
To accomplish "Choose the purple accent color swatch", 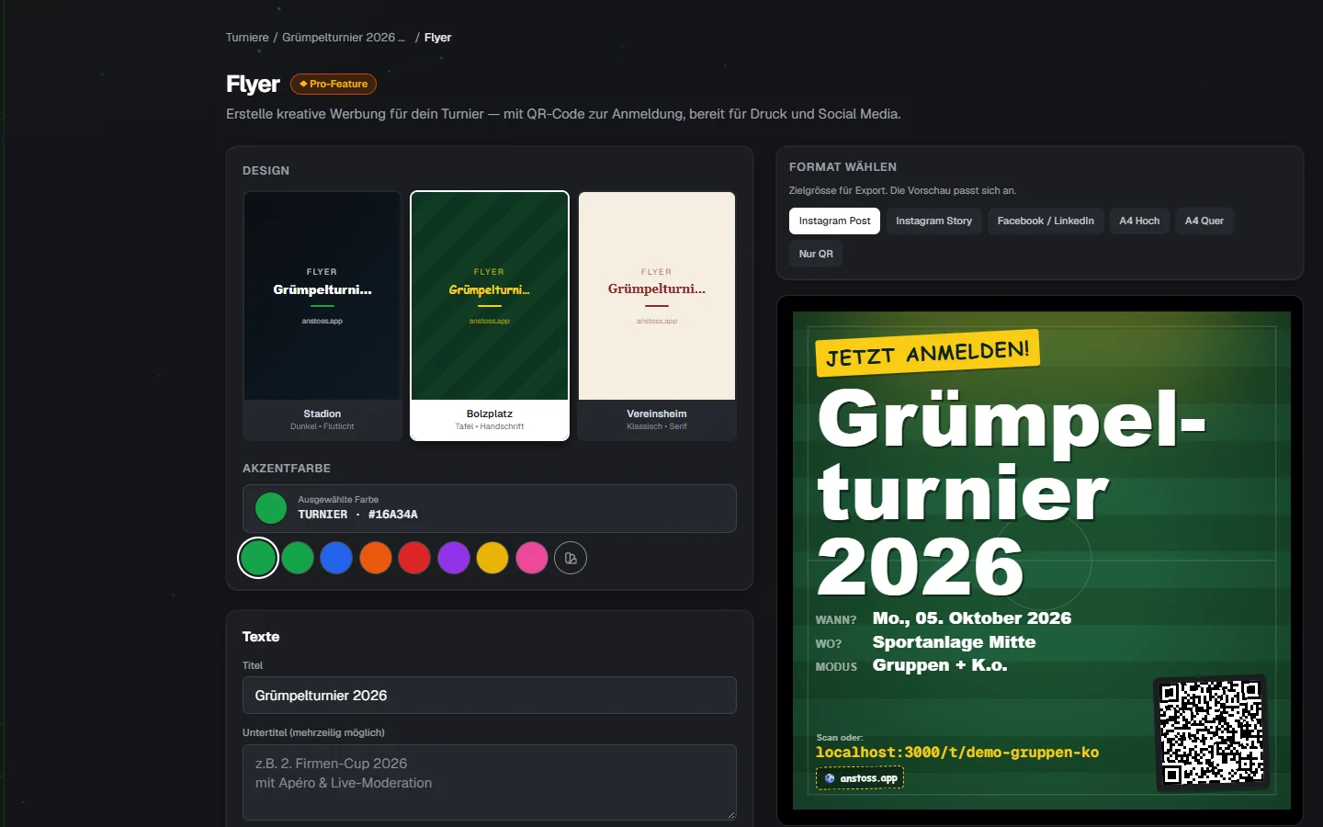I will 454,558.
